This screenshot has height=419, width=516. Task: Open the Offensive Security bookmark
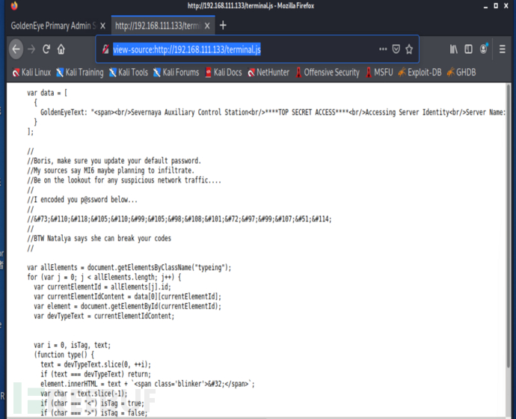[x=328, y=73]
